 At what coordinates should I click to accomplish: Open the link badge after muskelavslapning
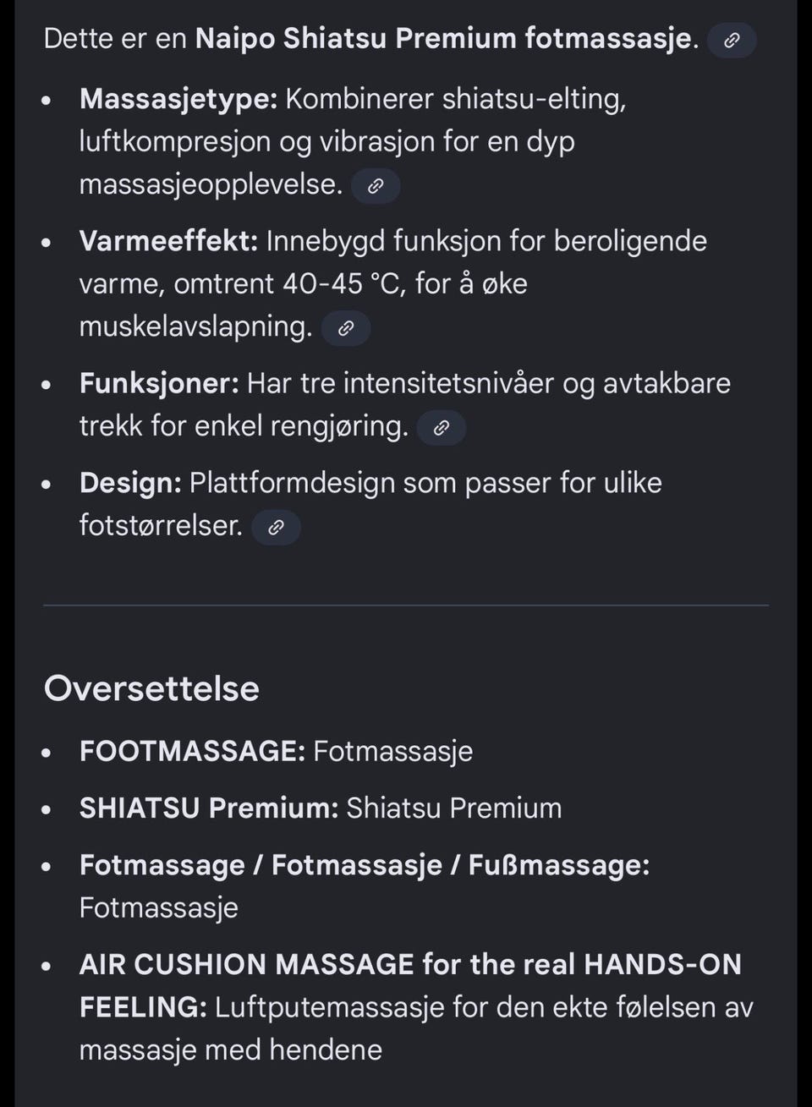coord(345,328)
